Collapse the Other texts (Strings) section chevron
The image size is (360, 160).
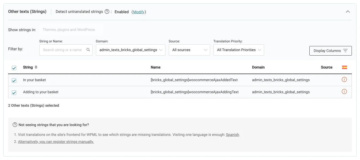[x=348, y=12]
